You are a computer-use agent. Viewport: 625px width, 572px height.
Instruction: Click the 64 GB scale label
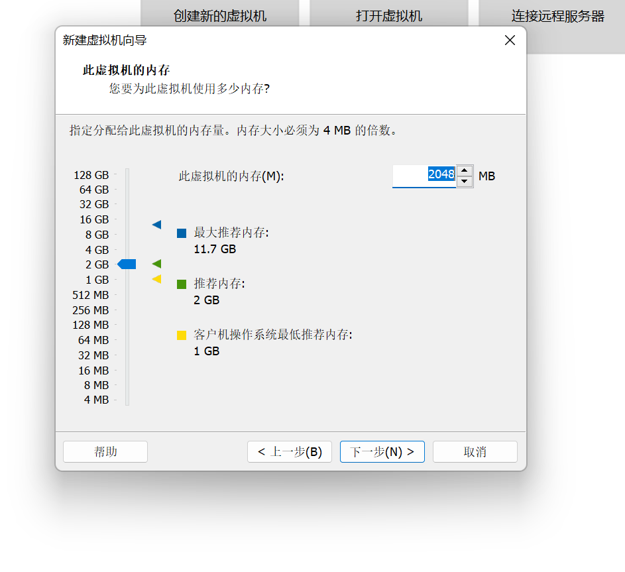(x=94, y=190)
